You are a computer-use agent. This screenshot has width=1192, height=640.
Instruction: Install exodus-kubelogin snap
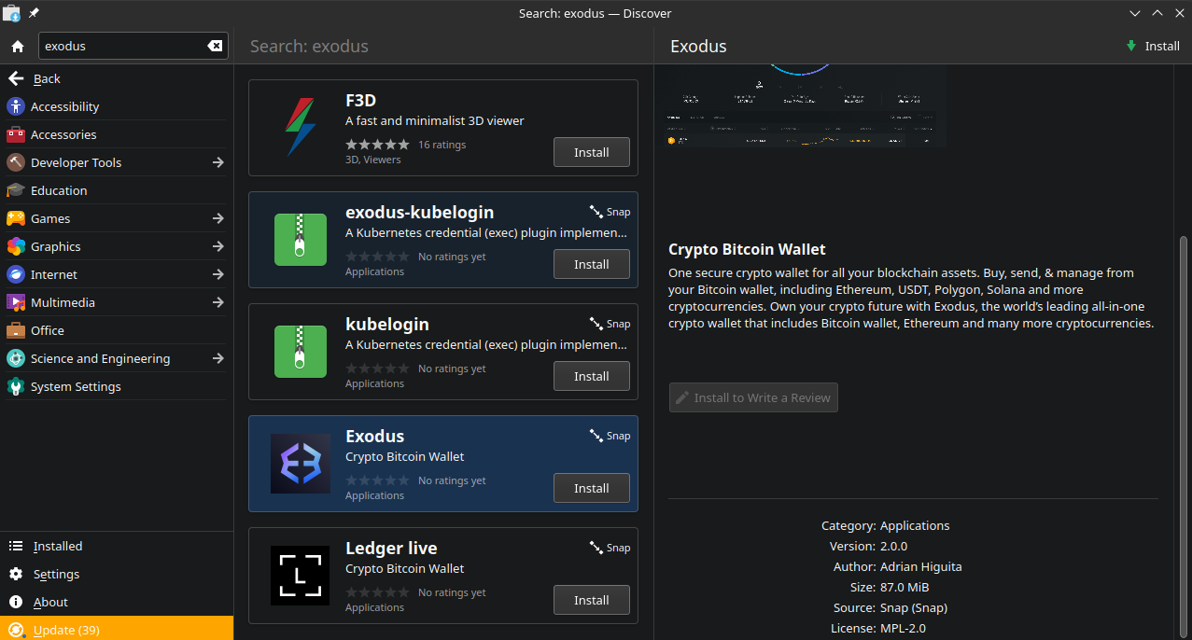tap(591, 264)
